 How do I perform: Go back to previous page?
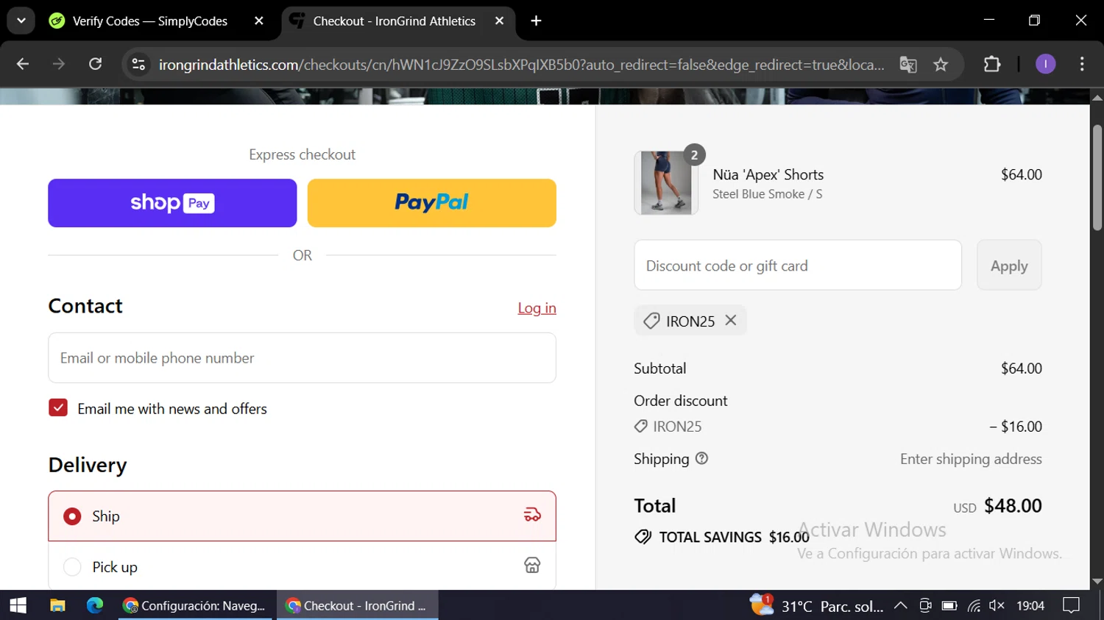click(23, 64)
